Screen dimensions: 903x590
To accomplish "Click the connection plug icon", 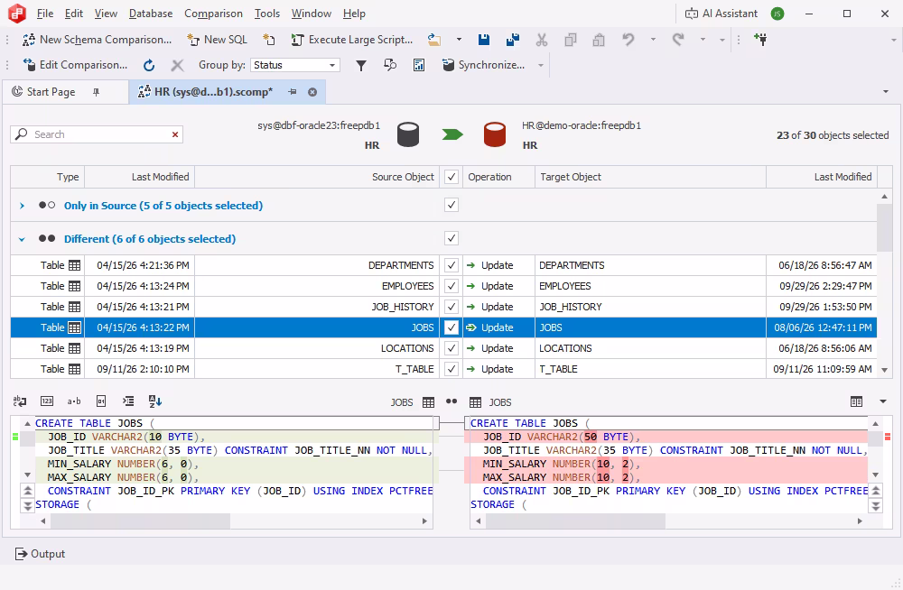I will pos(760,40).
